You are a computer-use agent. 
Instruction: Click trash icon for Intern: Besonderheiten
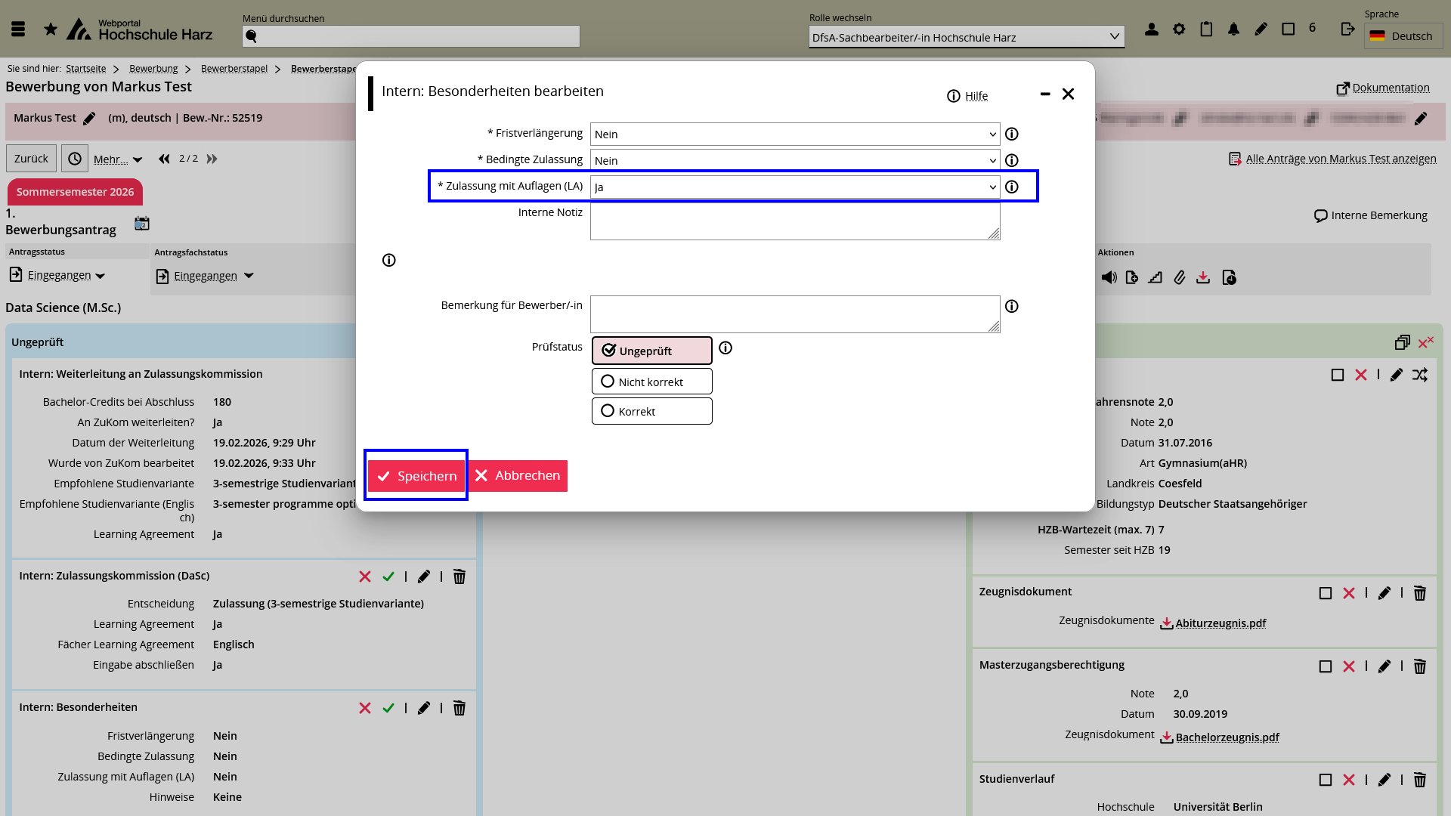459,708
